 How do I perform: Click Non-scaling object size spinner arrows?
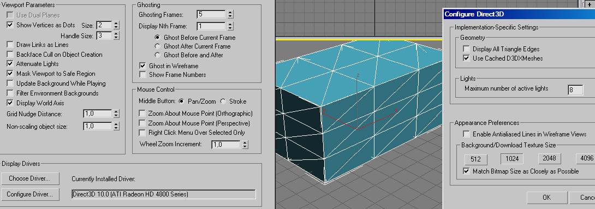click(x=116, y=126)
